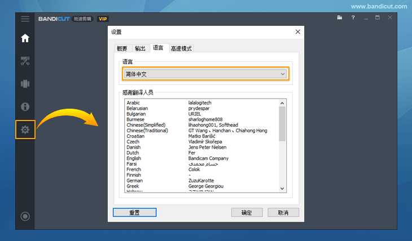Open the Information sidebar icon
Screen dimensions: 412x241
(x=25, y=107)
